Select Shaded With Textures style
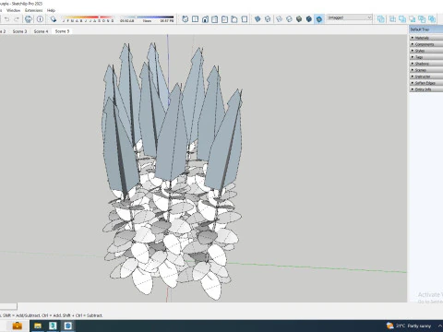This screenshot has width=443, height=332. point(309,19)
